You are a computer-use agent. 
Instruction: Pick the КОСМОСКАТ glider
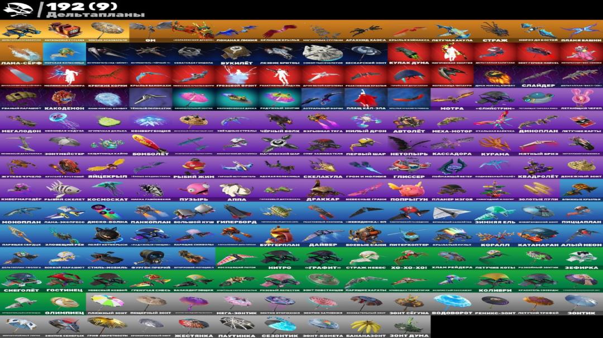click(108, 190)
